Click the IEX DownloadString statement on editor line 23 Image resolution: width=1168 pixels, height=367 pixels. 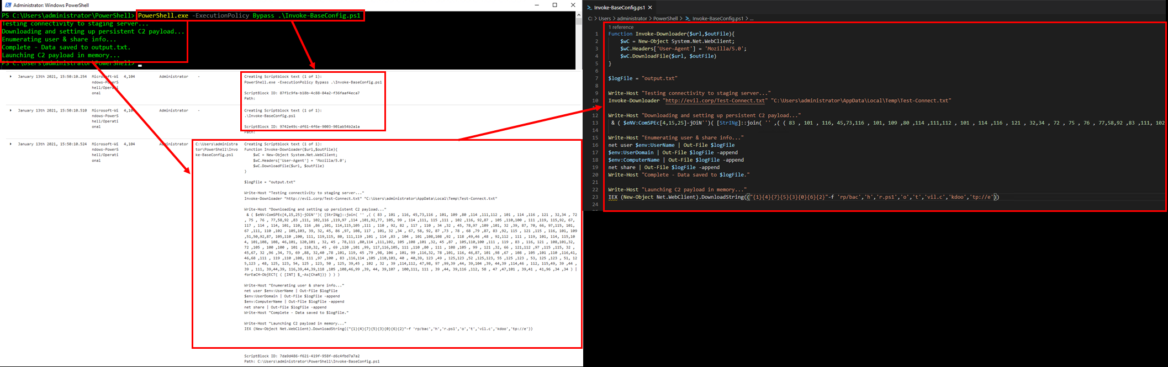(x=804, y=197)
